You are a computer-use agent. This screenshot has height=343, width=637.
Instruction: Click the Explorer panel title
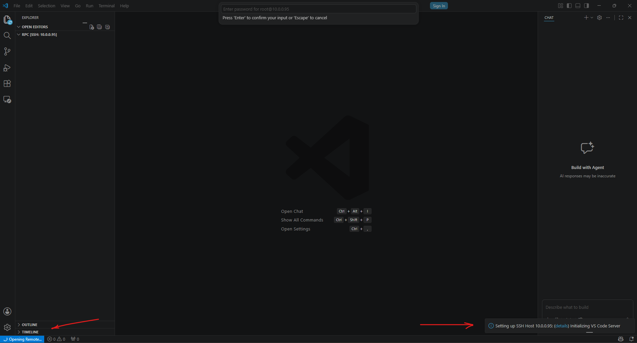click(x=30, y=18)
